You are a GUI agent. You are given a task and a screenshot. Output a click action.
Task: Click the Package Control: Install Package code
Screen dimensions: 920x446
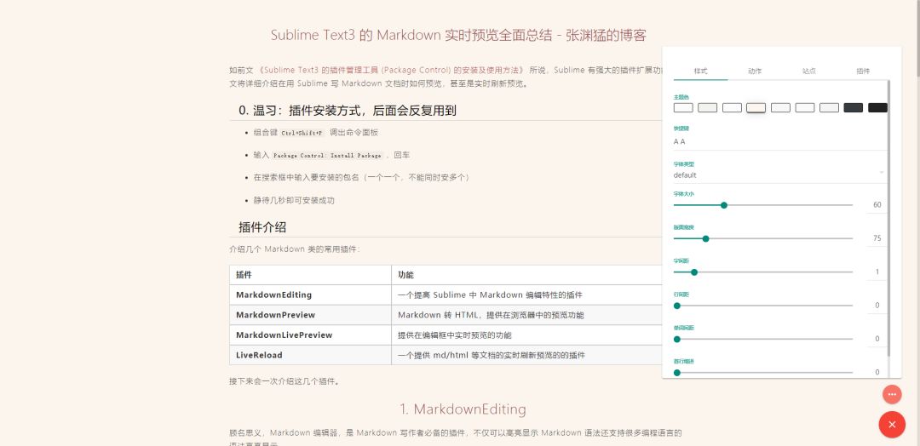(x=327, y=156)
